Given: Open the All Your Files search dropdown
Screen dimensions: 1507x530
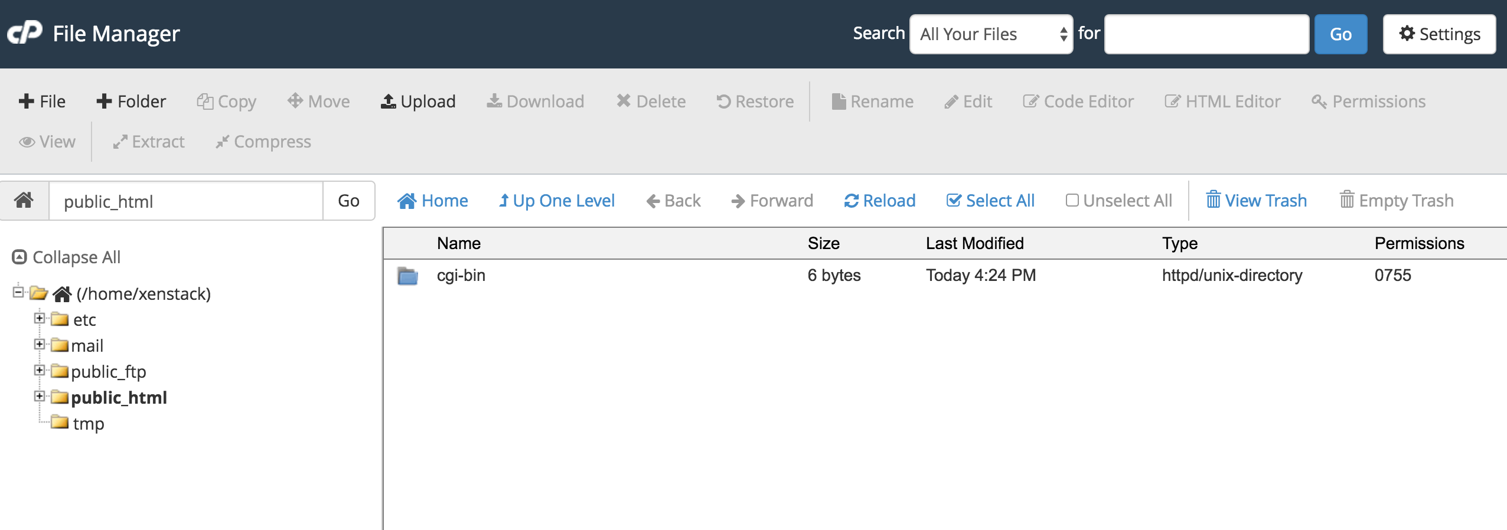Looking at the screenshot, I should [x=991, y=34].
